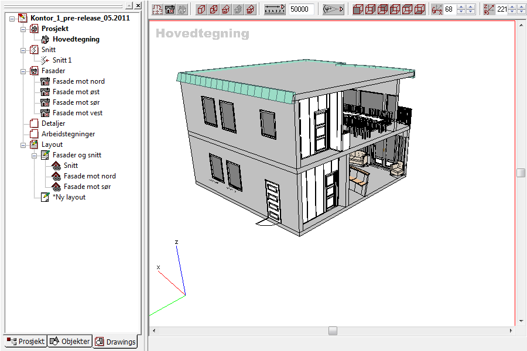Click the rotation value field showing 68
The width and height of the screenshot is (527, 351).
[x=450, y=9]
